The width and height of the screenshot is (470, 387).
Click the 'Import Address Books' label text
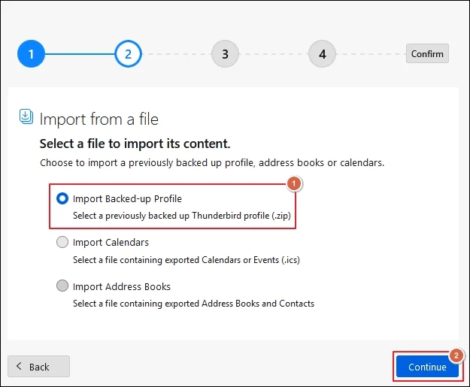122,286
